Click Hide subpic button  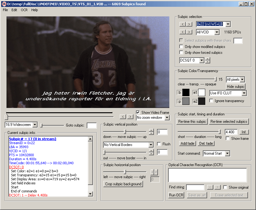click(x=236, y=87)
